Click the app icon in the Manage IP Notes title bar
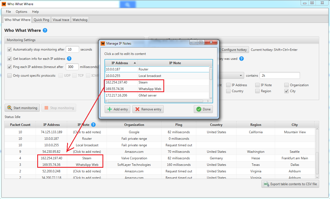The width and height of the screenshot is (330, 199). tap(103, 43)
